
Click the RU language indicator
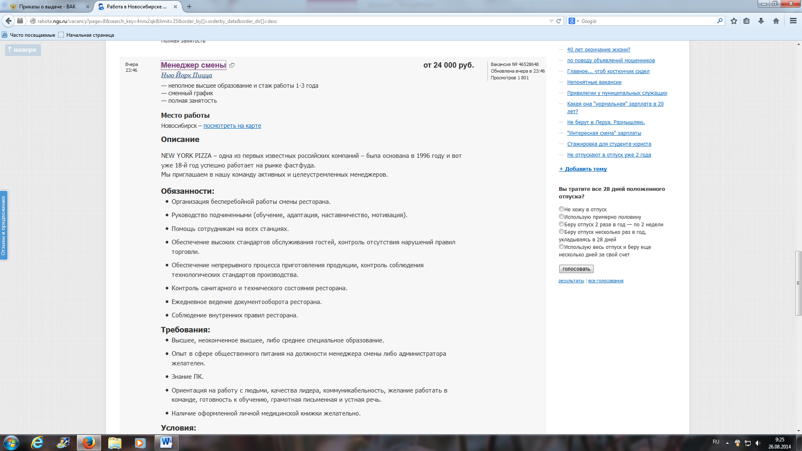[x=716, y=442]
